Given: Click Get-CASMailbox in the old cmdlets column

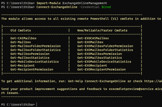Looking at the screenshot, I should click(x=23, y=38).
